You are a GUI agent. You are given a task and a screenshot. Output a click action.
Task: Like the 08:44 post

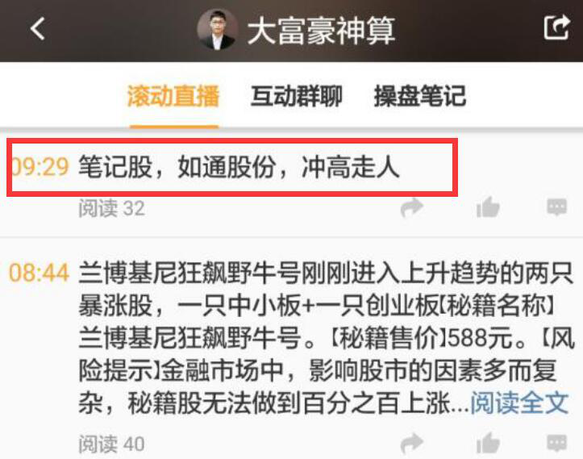pyautogui.click(x=488, y=443)
